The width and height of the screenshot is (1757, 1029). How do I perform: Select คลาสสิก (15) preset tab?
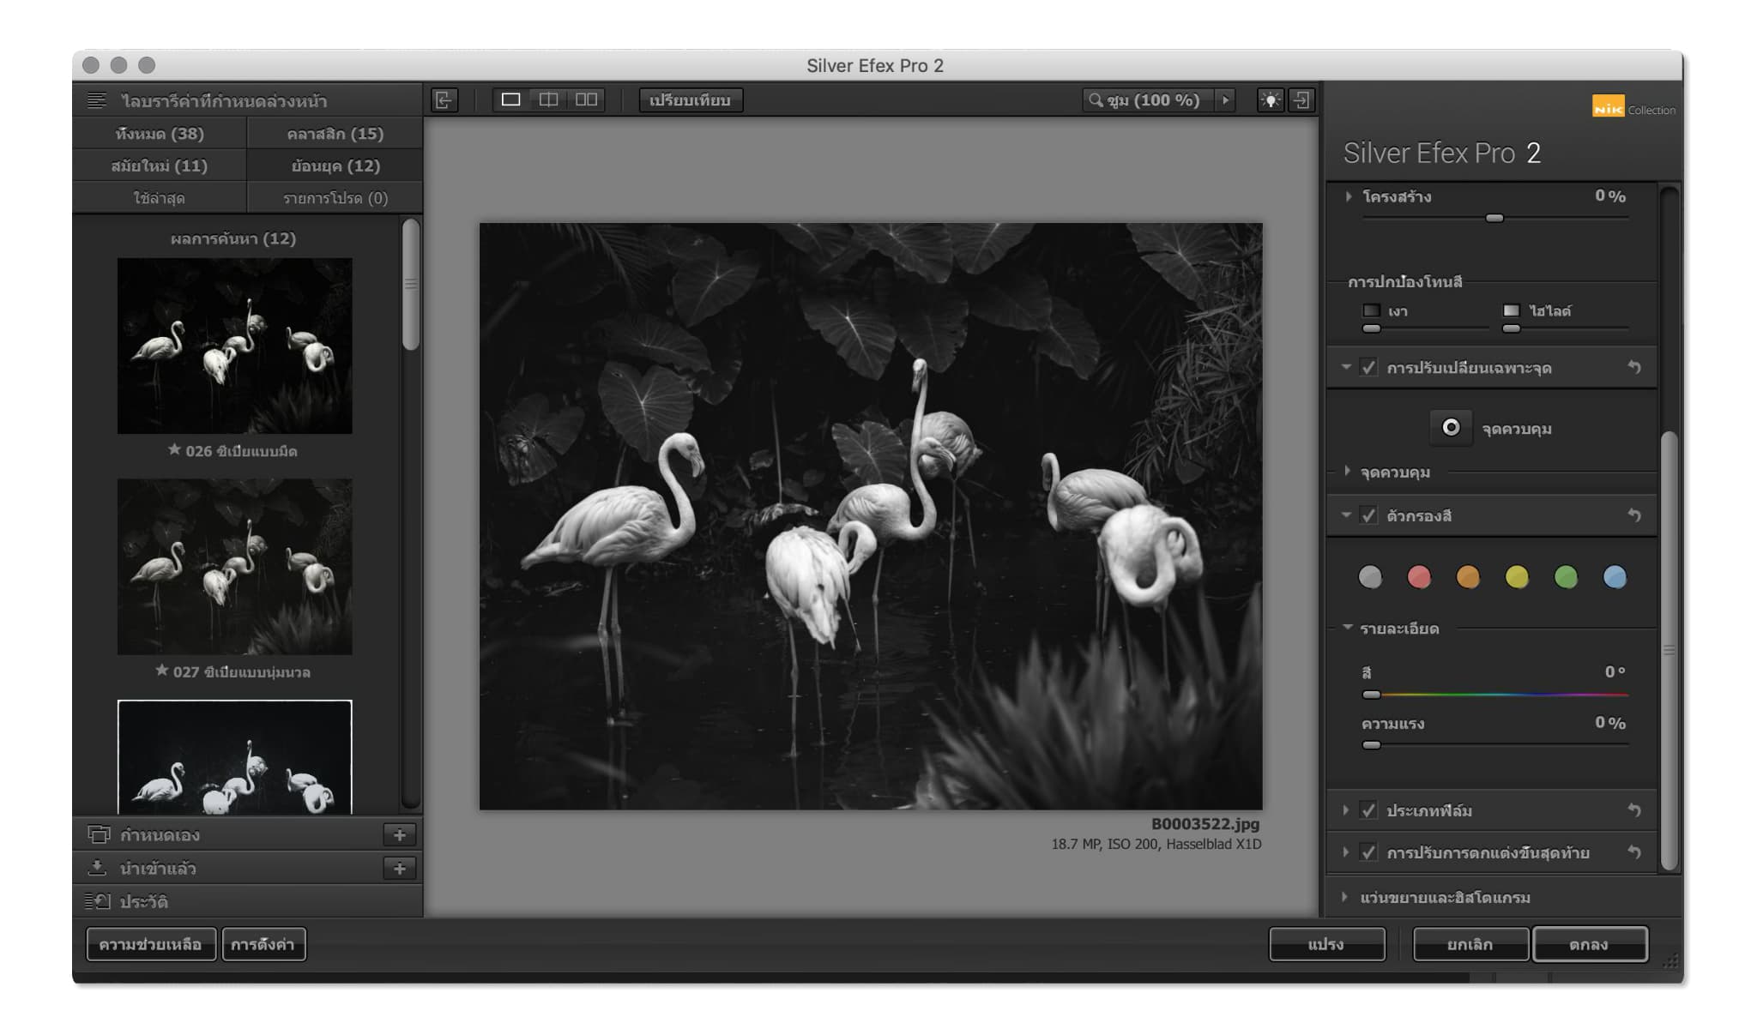(335, 134)
